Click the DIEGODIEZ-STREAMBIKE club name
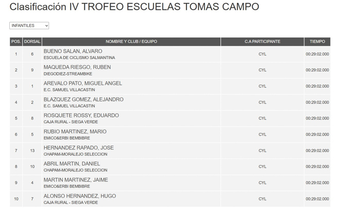 (67, 74)
